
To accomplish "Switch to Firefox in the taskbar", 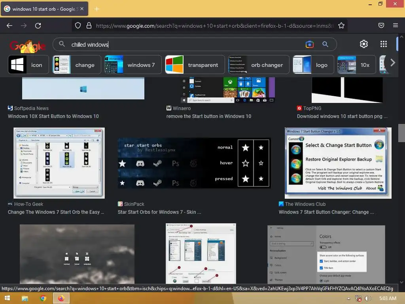I will [x=61, y=298].
